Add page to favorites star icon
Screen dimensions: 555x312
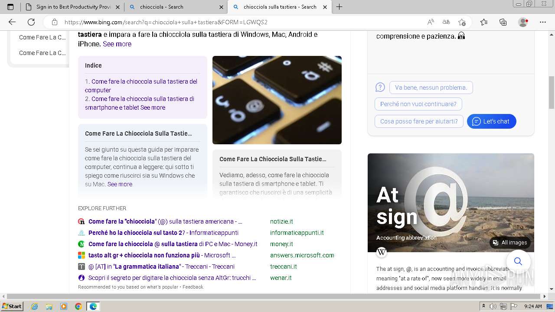[462, 22]
